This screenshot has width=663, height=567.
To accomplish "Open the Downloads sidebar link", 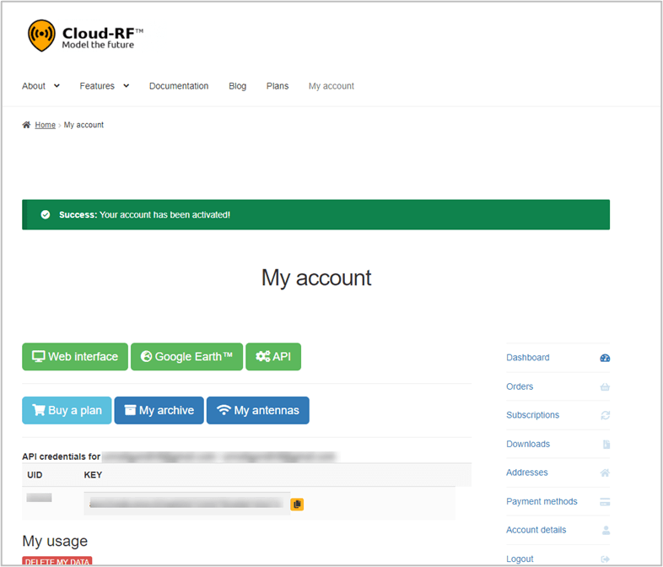I will coord(528,444).
